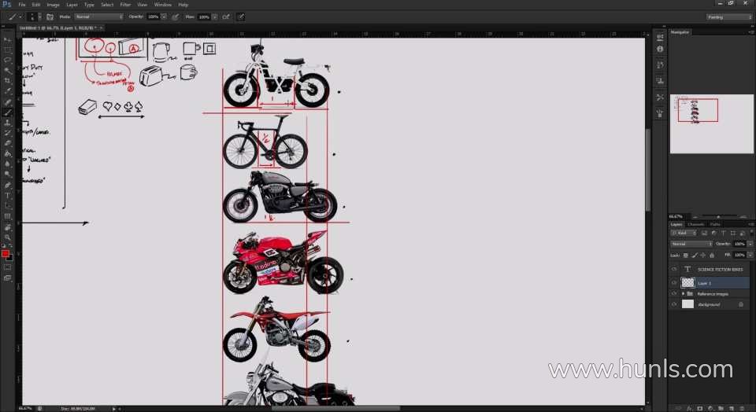756x412 pixels.
Task: Toggle lock all in Layers panel
Action: tap(712, 255)
